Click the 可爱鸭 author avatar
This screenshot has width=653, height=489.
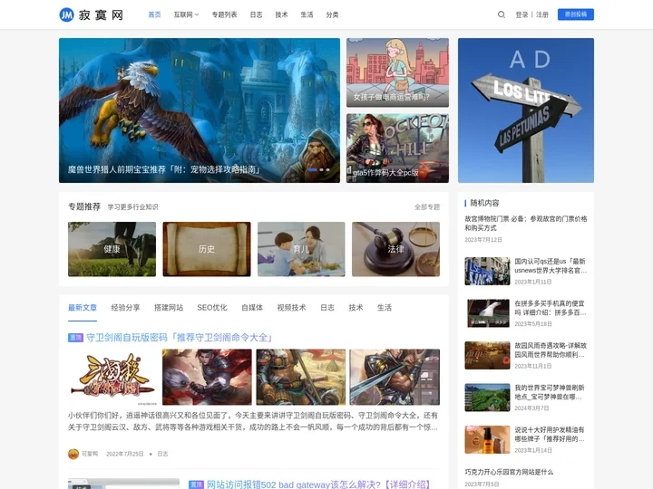click(73, 454)
